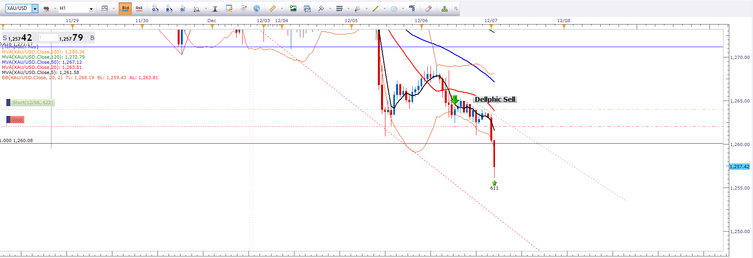Toggle the unlink chart icon
Image resolution: width=753 pixels, height=258 pixels.
46,8
